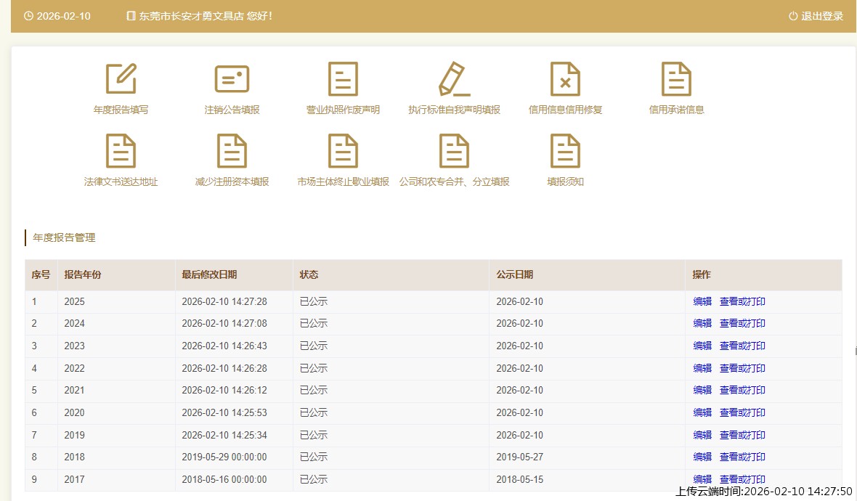The image size is (857, 501).
Task: Click the 报告年份 column header
Action: [83, 274]
